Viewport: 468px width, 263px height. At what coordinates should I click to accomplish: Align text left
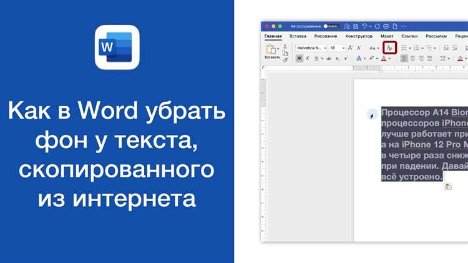pyautogui.click(x=404, y=58)
